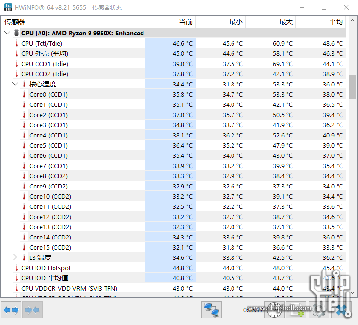358x325 pixels.
Task: Click the log file with green plus icon
Action: click(x=296, y=310)
